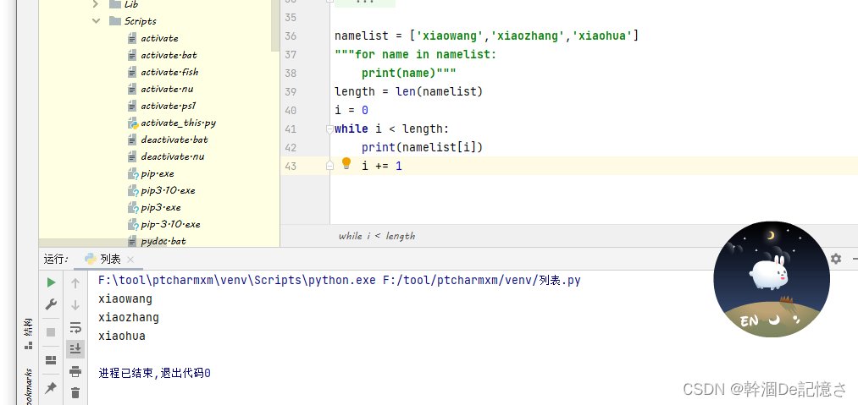Viewport: 858px width, 405px height.
Task: Click on 'i += 1' code line
Action: click(x=381, y=166)
